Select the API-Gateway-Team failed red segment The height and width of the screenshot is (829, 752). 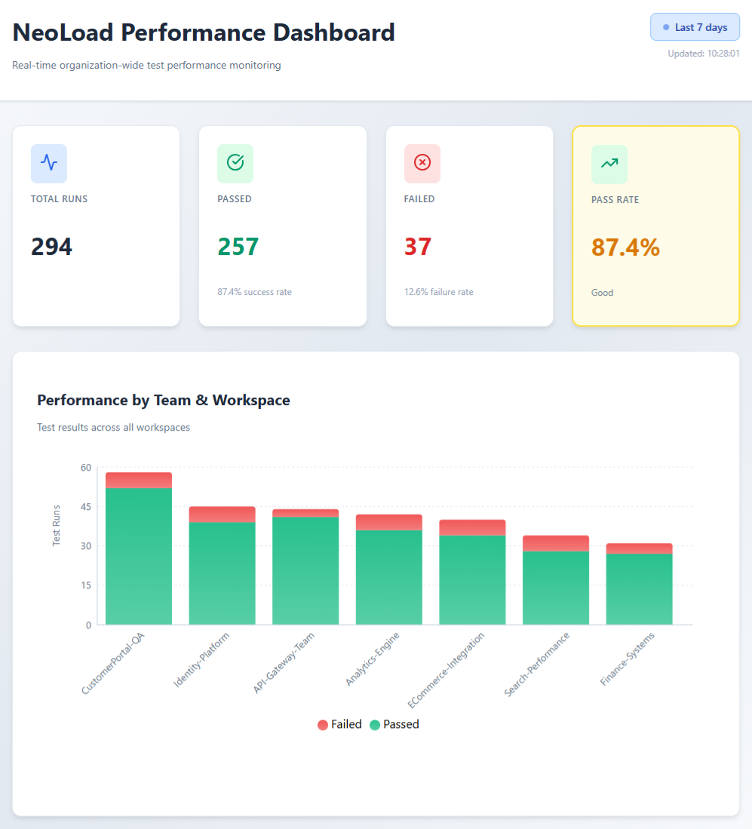305,513
